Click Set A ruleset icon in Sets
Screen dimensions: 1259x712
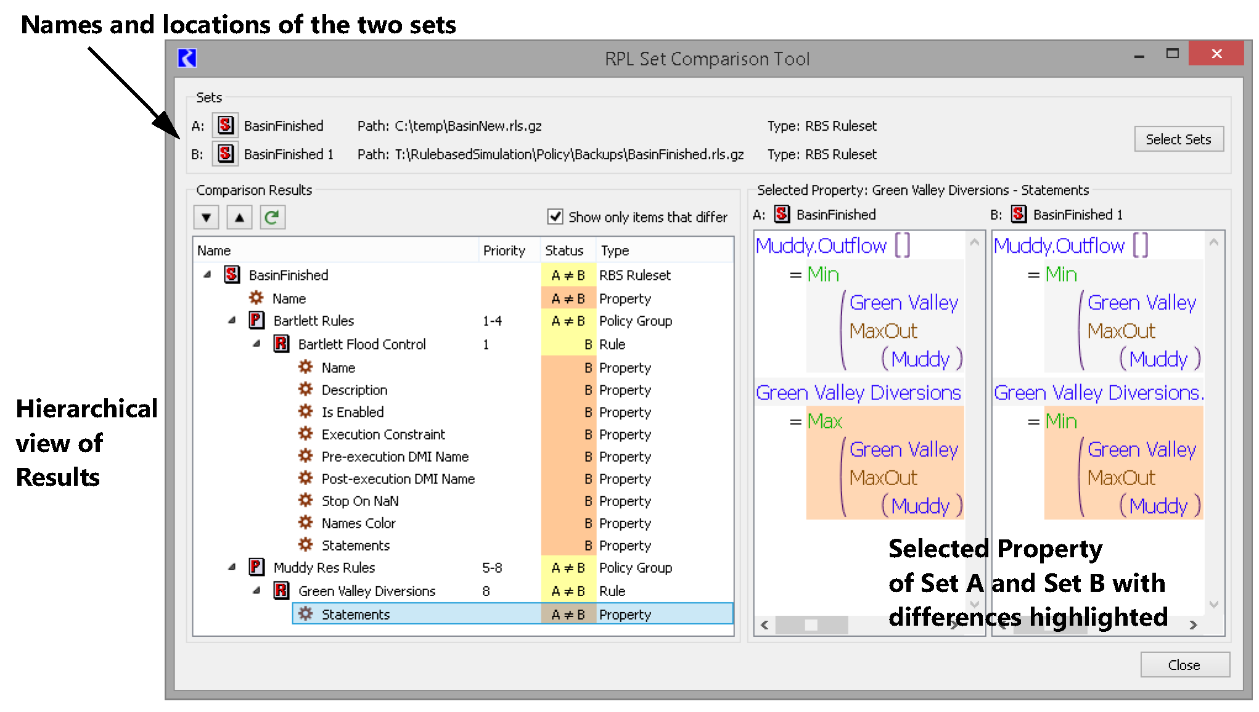coord(225,125)
